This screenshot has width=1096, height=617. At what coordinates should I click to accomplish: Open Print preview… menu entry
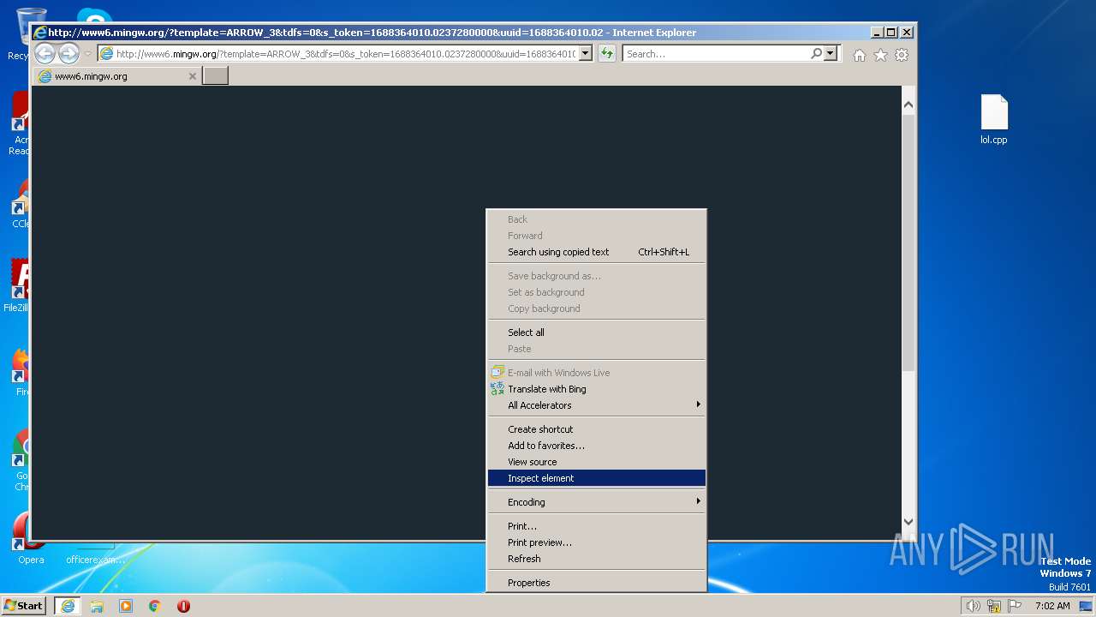(x=597, y=542)
